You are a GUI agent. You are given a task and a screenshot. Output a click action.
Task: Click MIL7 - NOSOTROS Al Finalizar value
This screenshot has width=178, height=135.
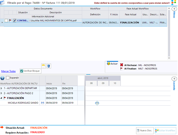[x=148, y=69]
